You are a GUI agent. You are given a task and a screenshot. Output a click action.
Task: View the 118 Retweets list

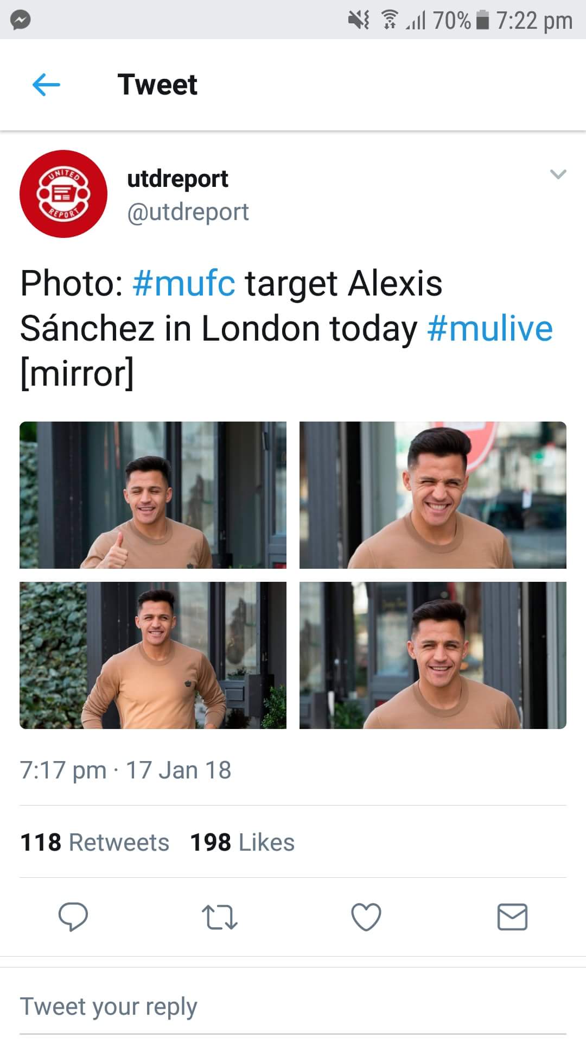point(95,843)
